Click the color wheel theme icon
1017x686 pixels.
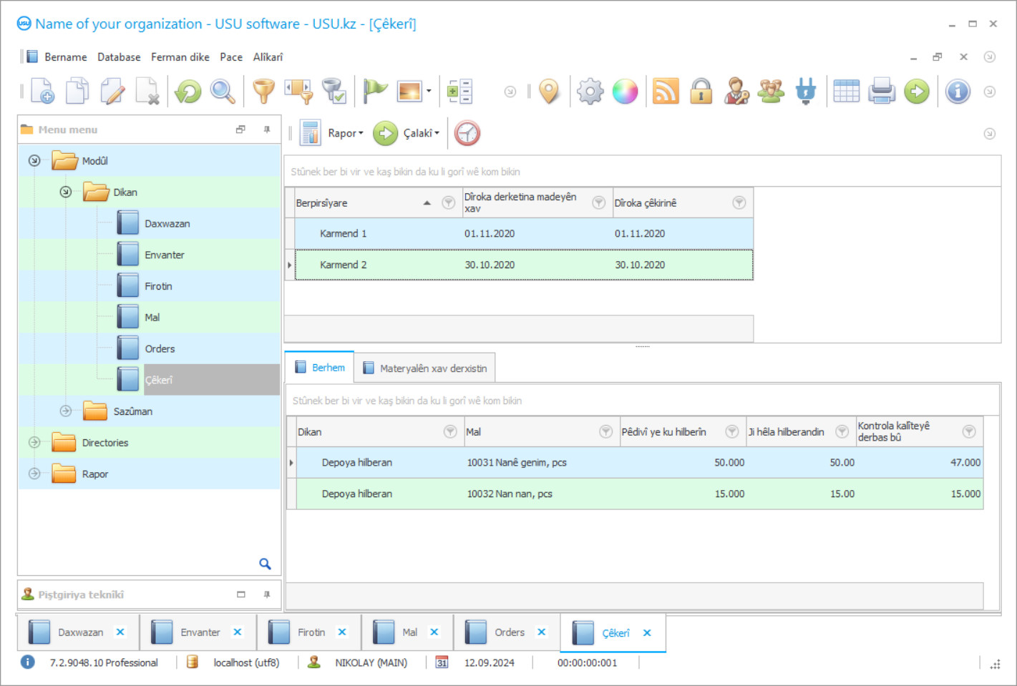point(625,92)
